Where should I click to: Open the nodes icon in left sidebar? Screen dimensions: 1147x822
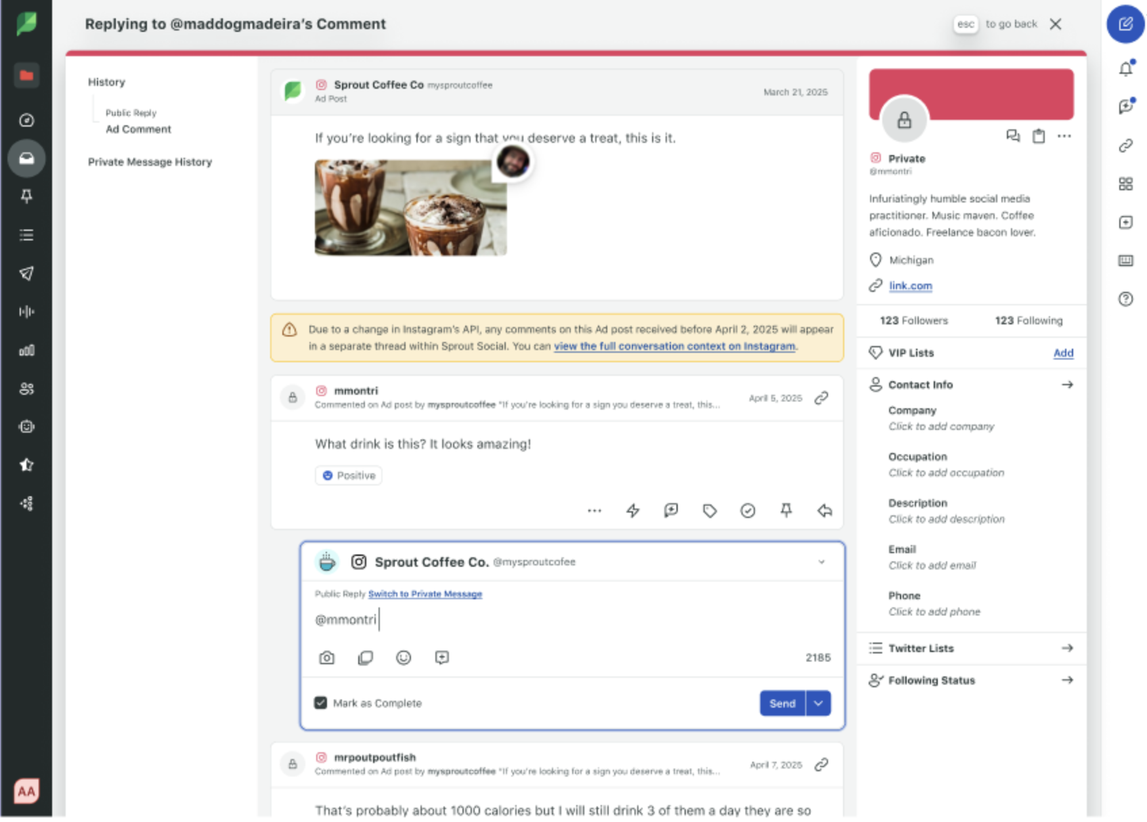[26, 503]
